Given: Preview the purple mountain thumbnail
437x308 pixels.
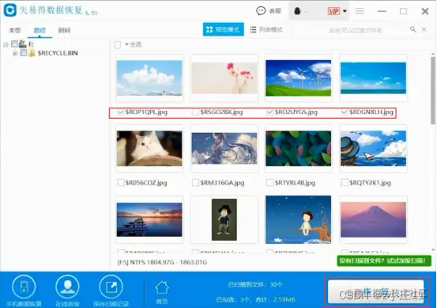Looking at the screenshot, I should tap(373, 220).
